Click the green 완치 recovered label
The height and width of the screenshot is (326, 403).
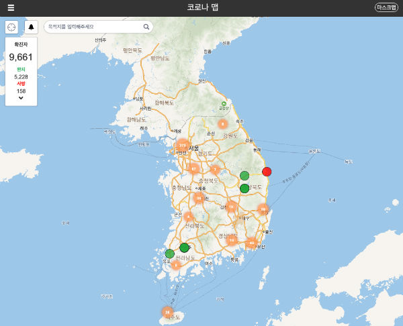(x=21, y=69)
